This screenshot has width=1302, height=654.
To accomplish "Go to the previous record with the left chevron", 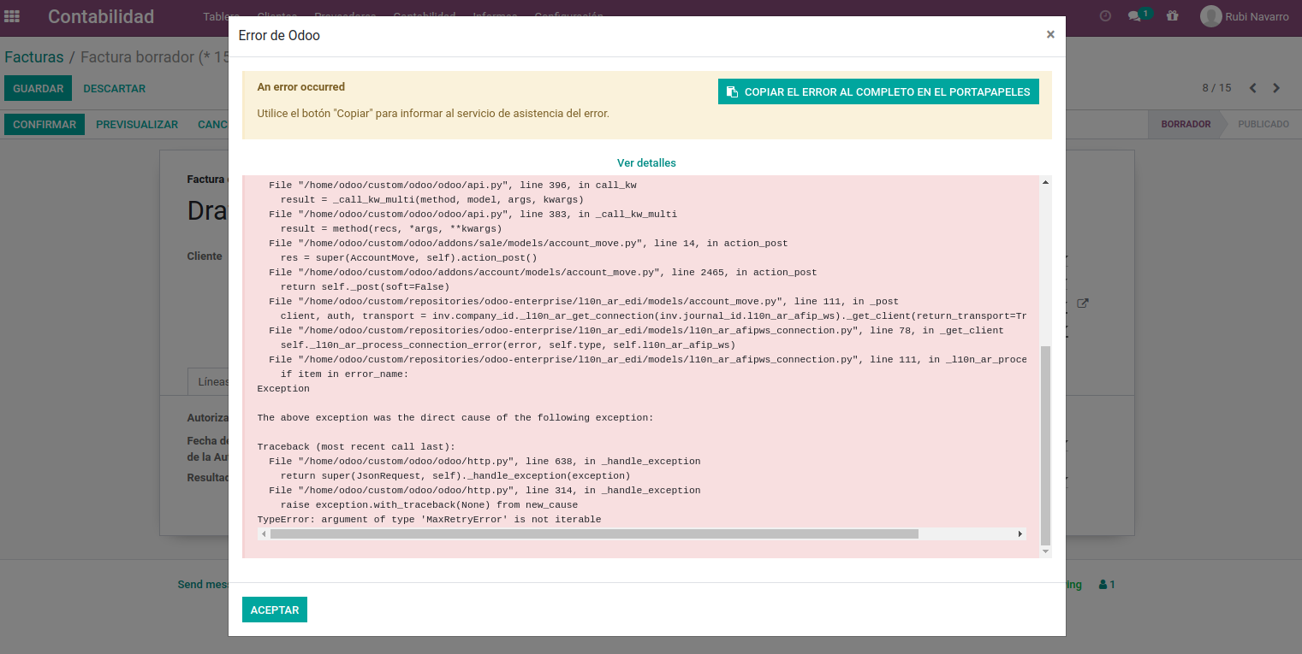I will tap(1252, 88).
